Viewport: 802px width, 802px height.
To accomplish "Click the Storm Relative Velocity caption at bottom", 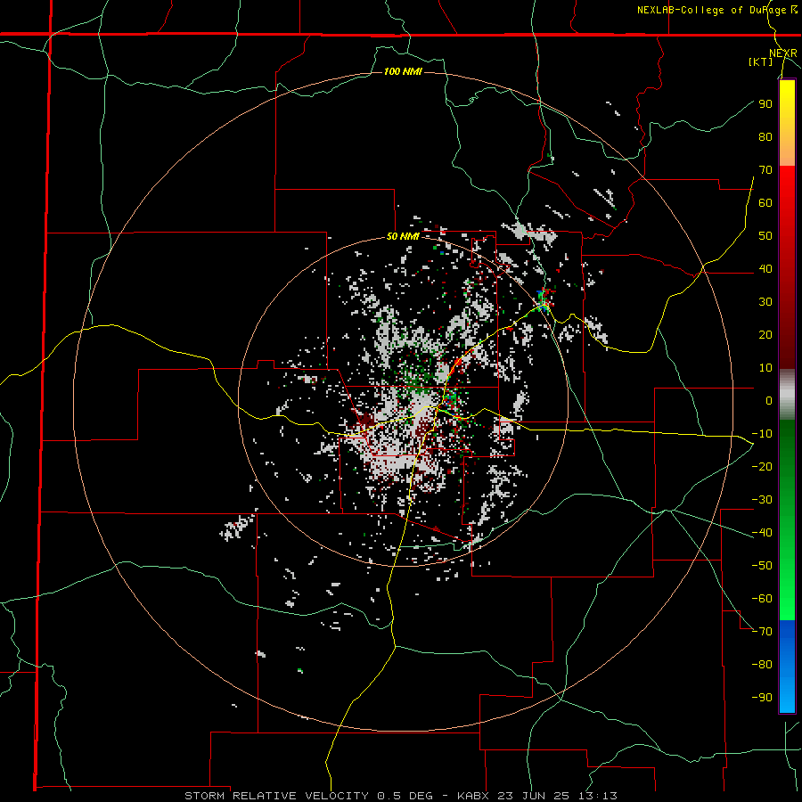I will (x=400, y=796).
